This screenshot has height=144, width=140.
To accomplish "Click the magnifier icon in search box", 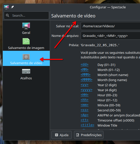I will point(8,15).
